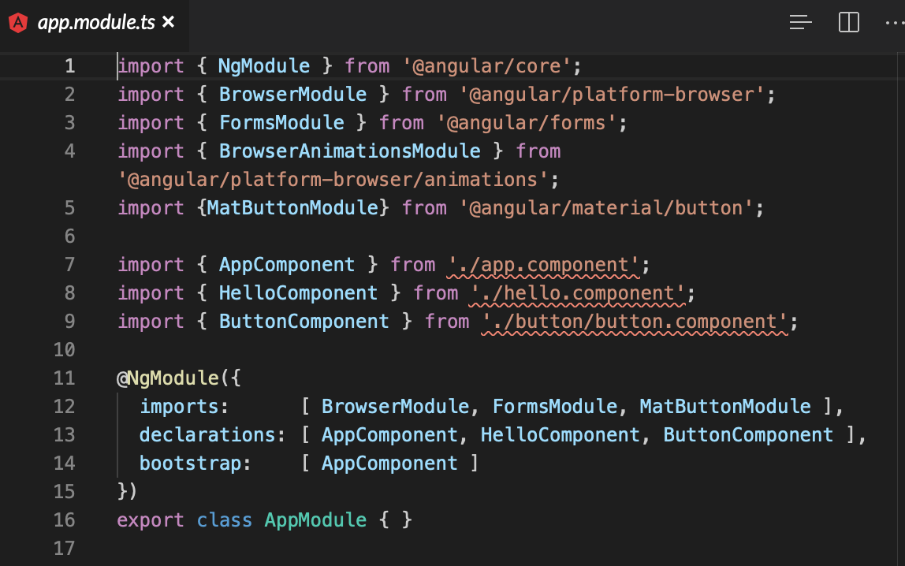Screen dimensions: 905x566
Task: Click the 'export' keyword on line 16
Action: coord(151,520)
